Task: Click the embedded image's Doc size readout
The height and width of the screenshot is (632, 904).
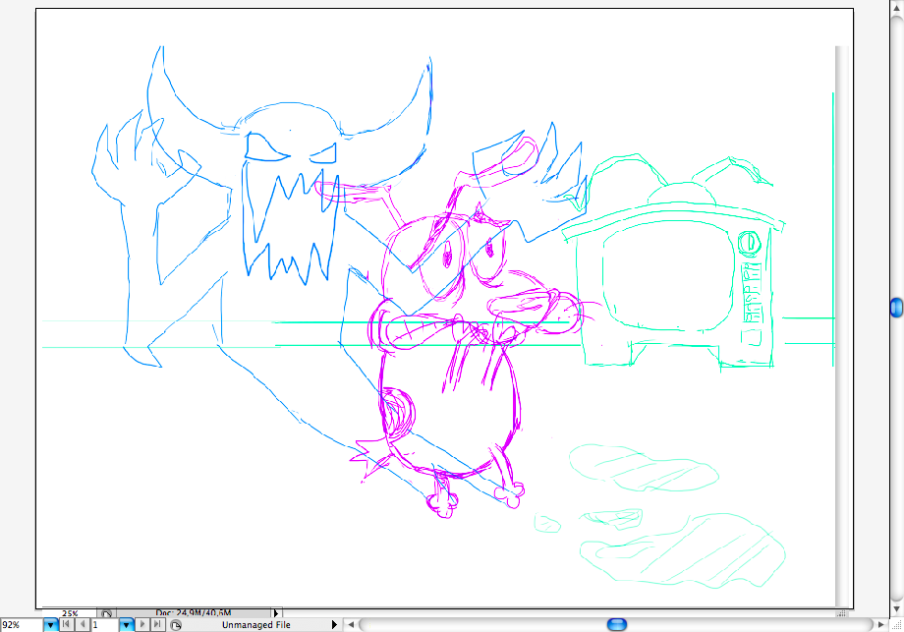Action: point(194,613)
